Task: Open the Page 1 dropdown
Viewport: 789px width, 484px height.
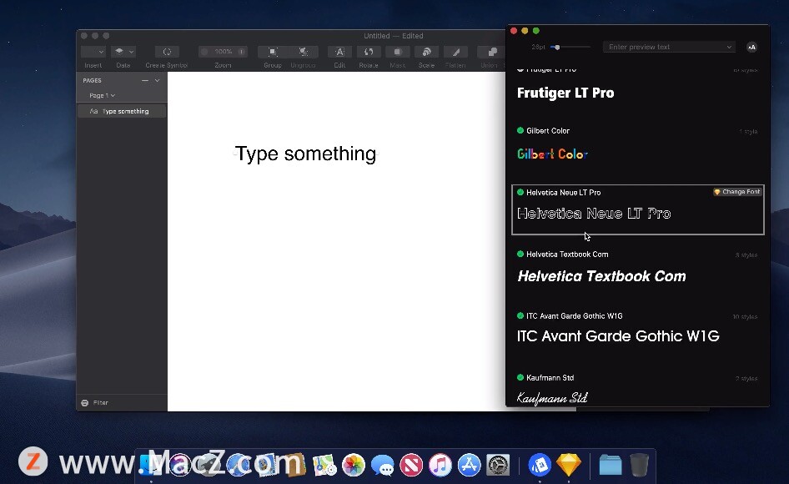Action: click(102, 95)
